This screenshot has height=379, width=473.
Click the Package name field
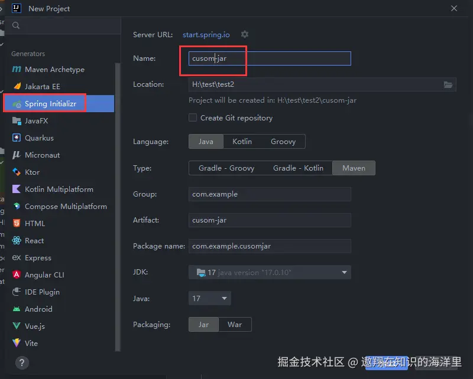point(270,246)
